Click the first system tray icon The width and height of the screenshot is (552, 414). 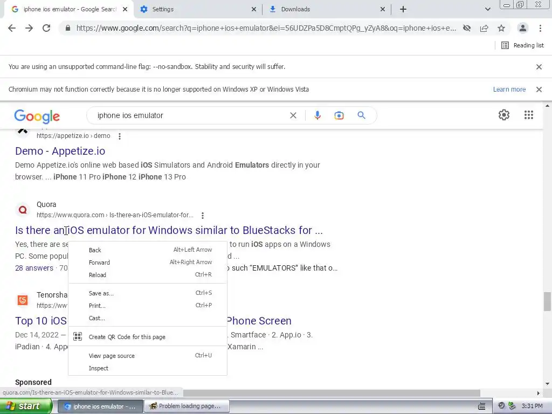pos(502,406)
